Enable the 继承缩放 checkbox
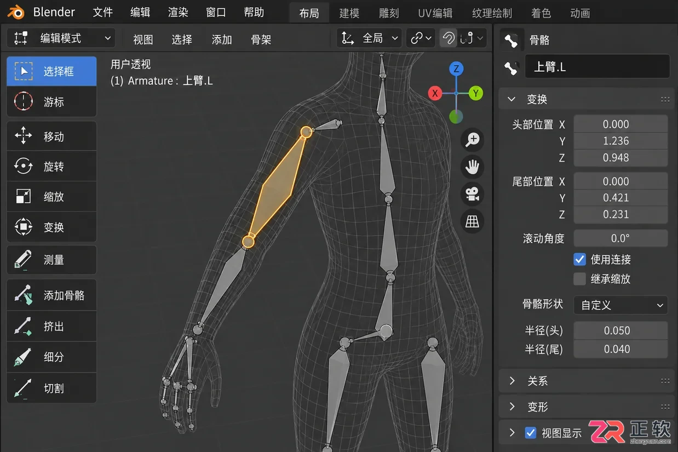This screenshot has width=678, height=452. point(579,279)
